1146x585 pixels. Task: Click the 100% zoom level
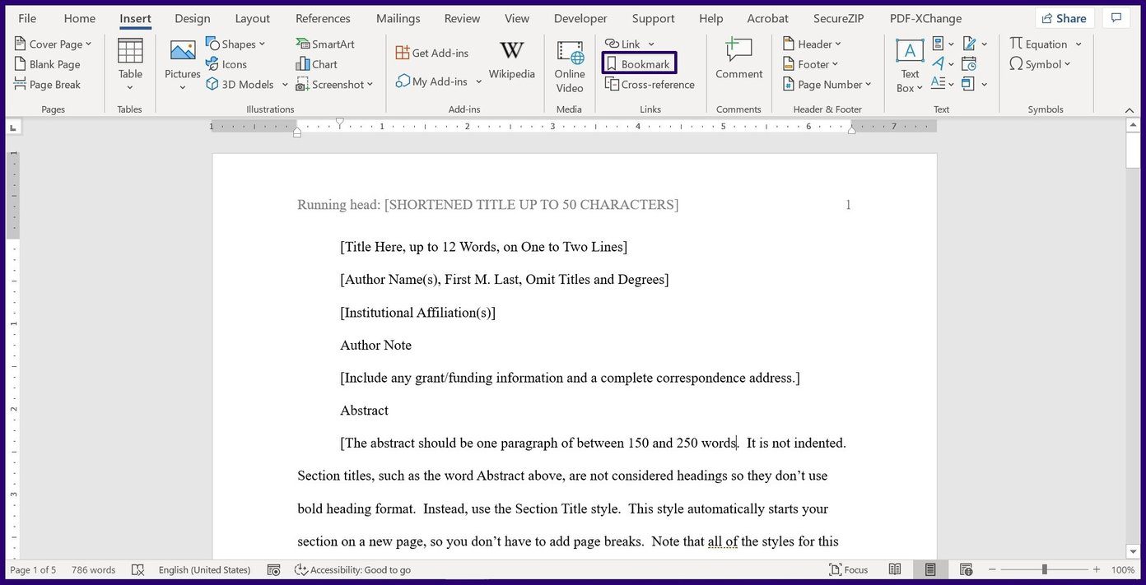pyautogui.click(x=1123, y=569)
